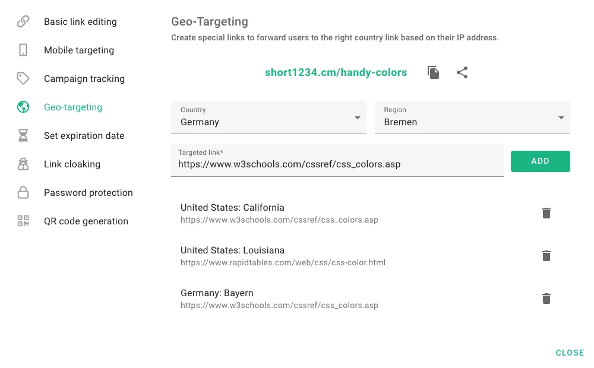Click the share icon next to short link
The width and height of the screenshot is (594, 368).
(462, 72)
